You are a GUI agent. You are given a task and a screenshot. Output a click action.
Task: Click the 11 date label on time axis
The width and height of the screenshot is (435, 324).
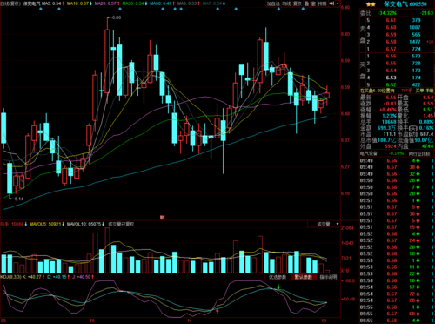pyautogui.click(x=190, y=321)
